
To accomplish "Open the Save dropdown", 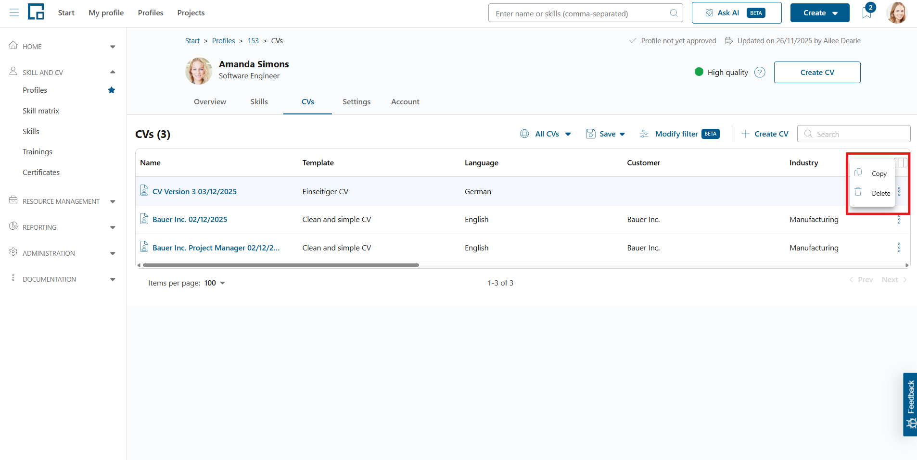I will coord(605,134).
